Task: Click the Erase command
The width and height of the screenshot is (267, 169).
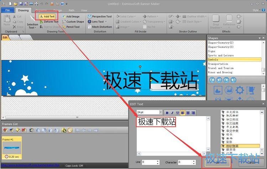Action: click(x=18, y=27)
